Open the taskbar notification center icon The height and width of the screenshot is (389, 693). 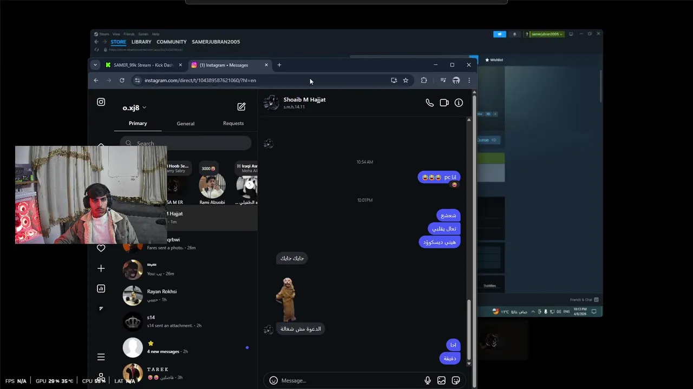594,312
